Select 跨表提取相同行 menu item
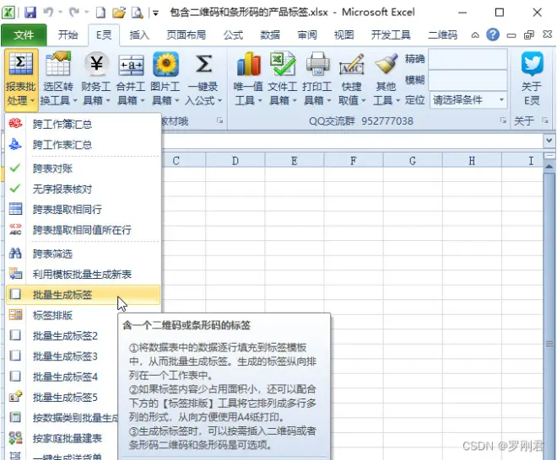This screenshot has width=557, height=460. (x=83, y=209)
